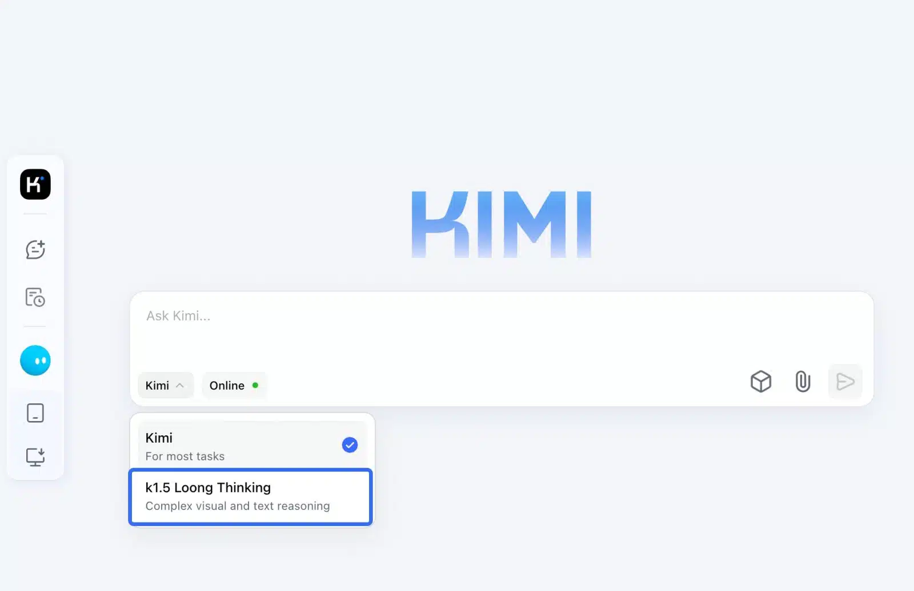Click the mobile app icon in sidebar

(35, 412)
